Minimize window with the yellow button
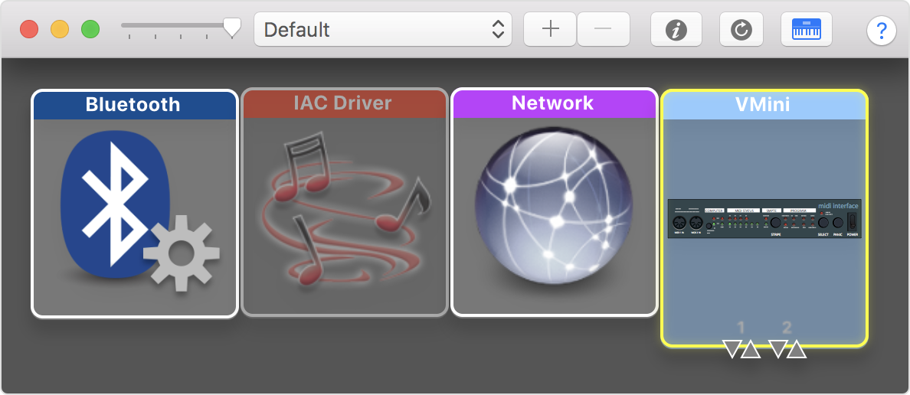This screenshot has width=910, height=395. [x=60, y=29]
